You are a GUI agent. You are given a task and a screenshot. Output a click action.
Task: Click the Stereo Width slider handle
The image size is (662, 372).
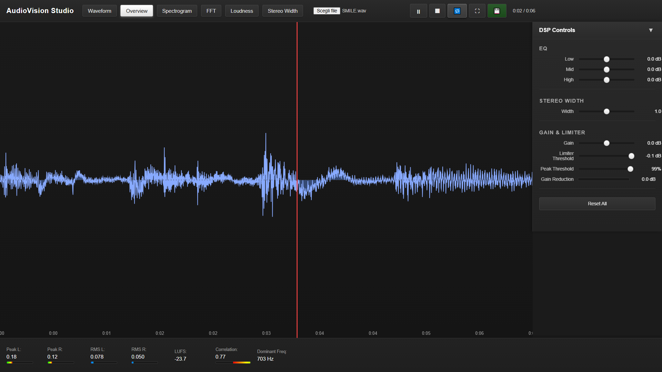click(606, 112)
